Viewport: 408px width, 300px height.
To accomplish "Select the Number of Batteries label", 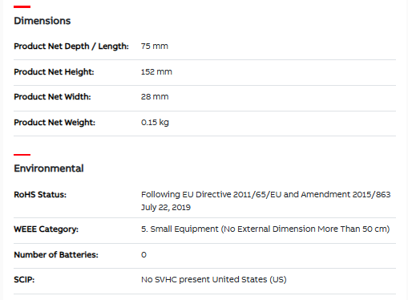I will pyautogui.click(x=56, y=255).
